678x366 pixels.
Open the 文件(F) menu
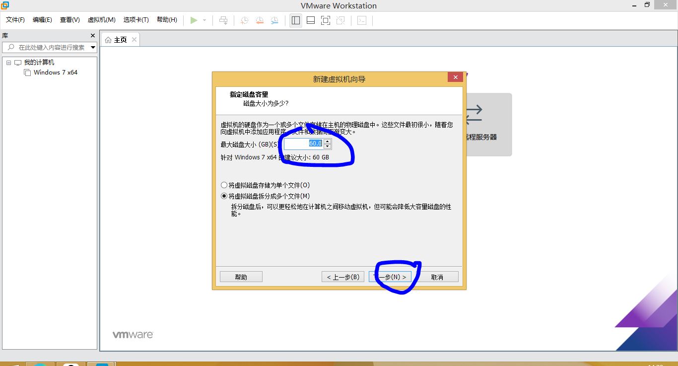tap(15, 20)
